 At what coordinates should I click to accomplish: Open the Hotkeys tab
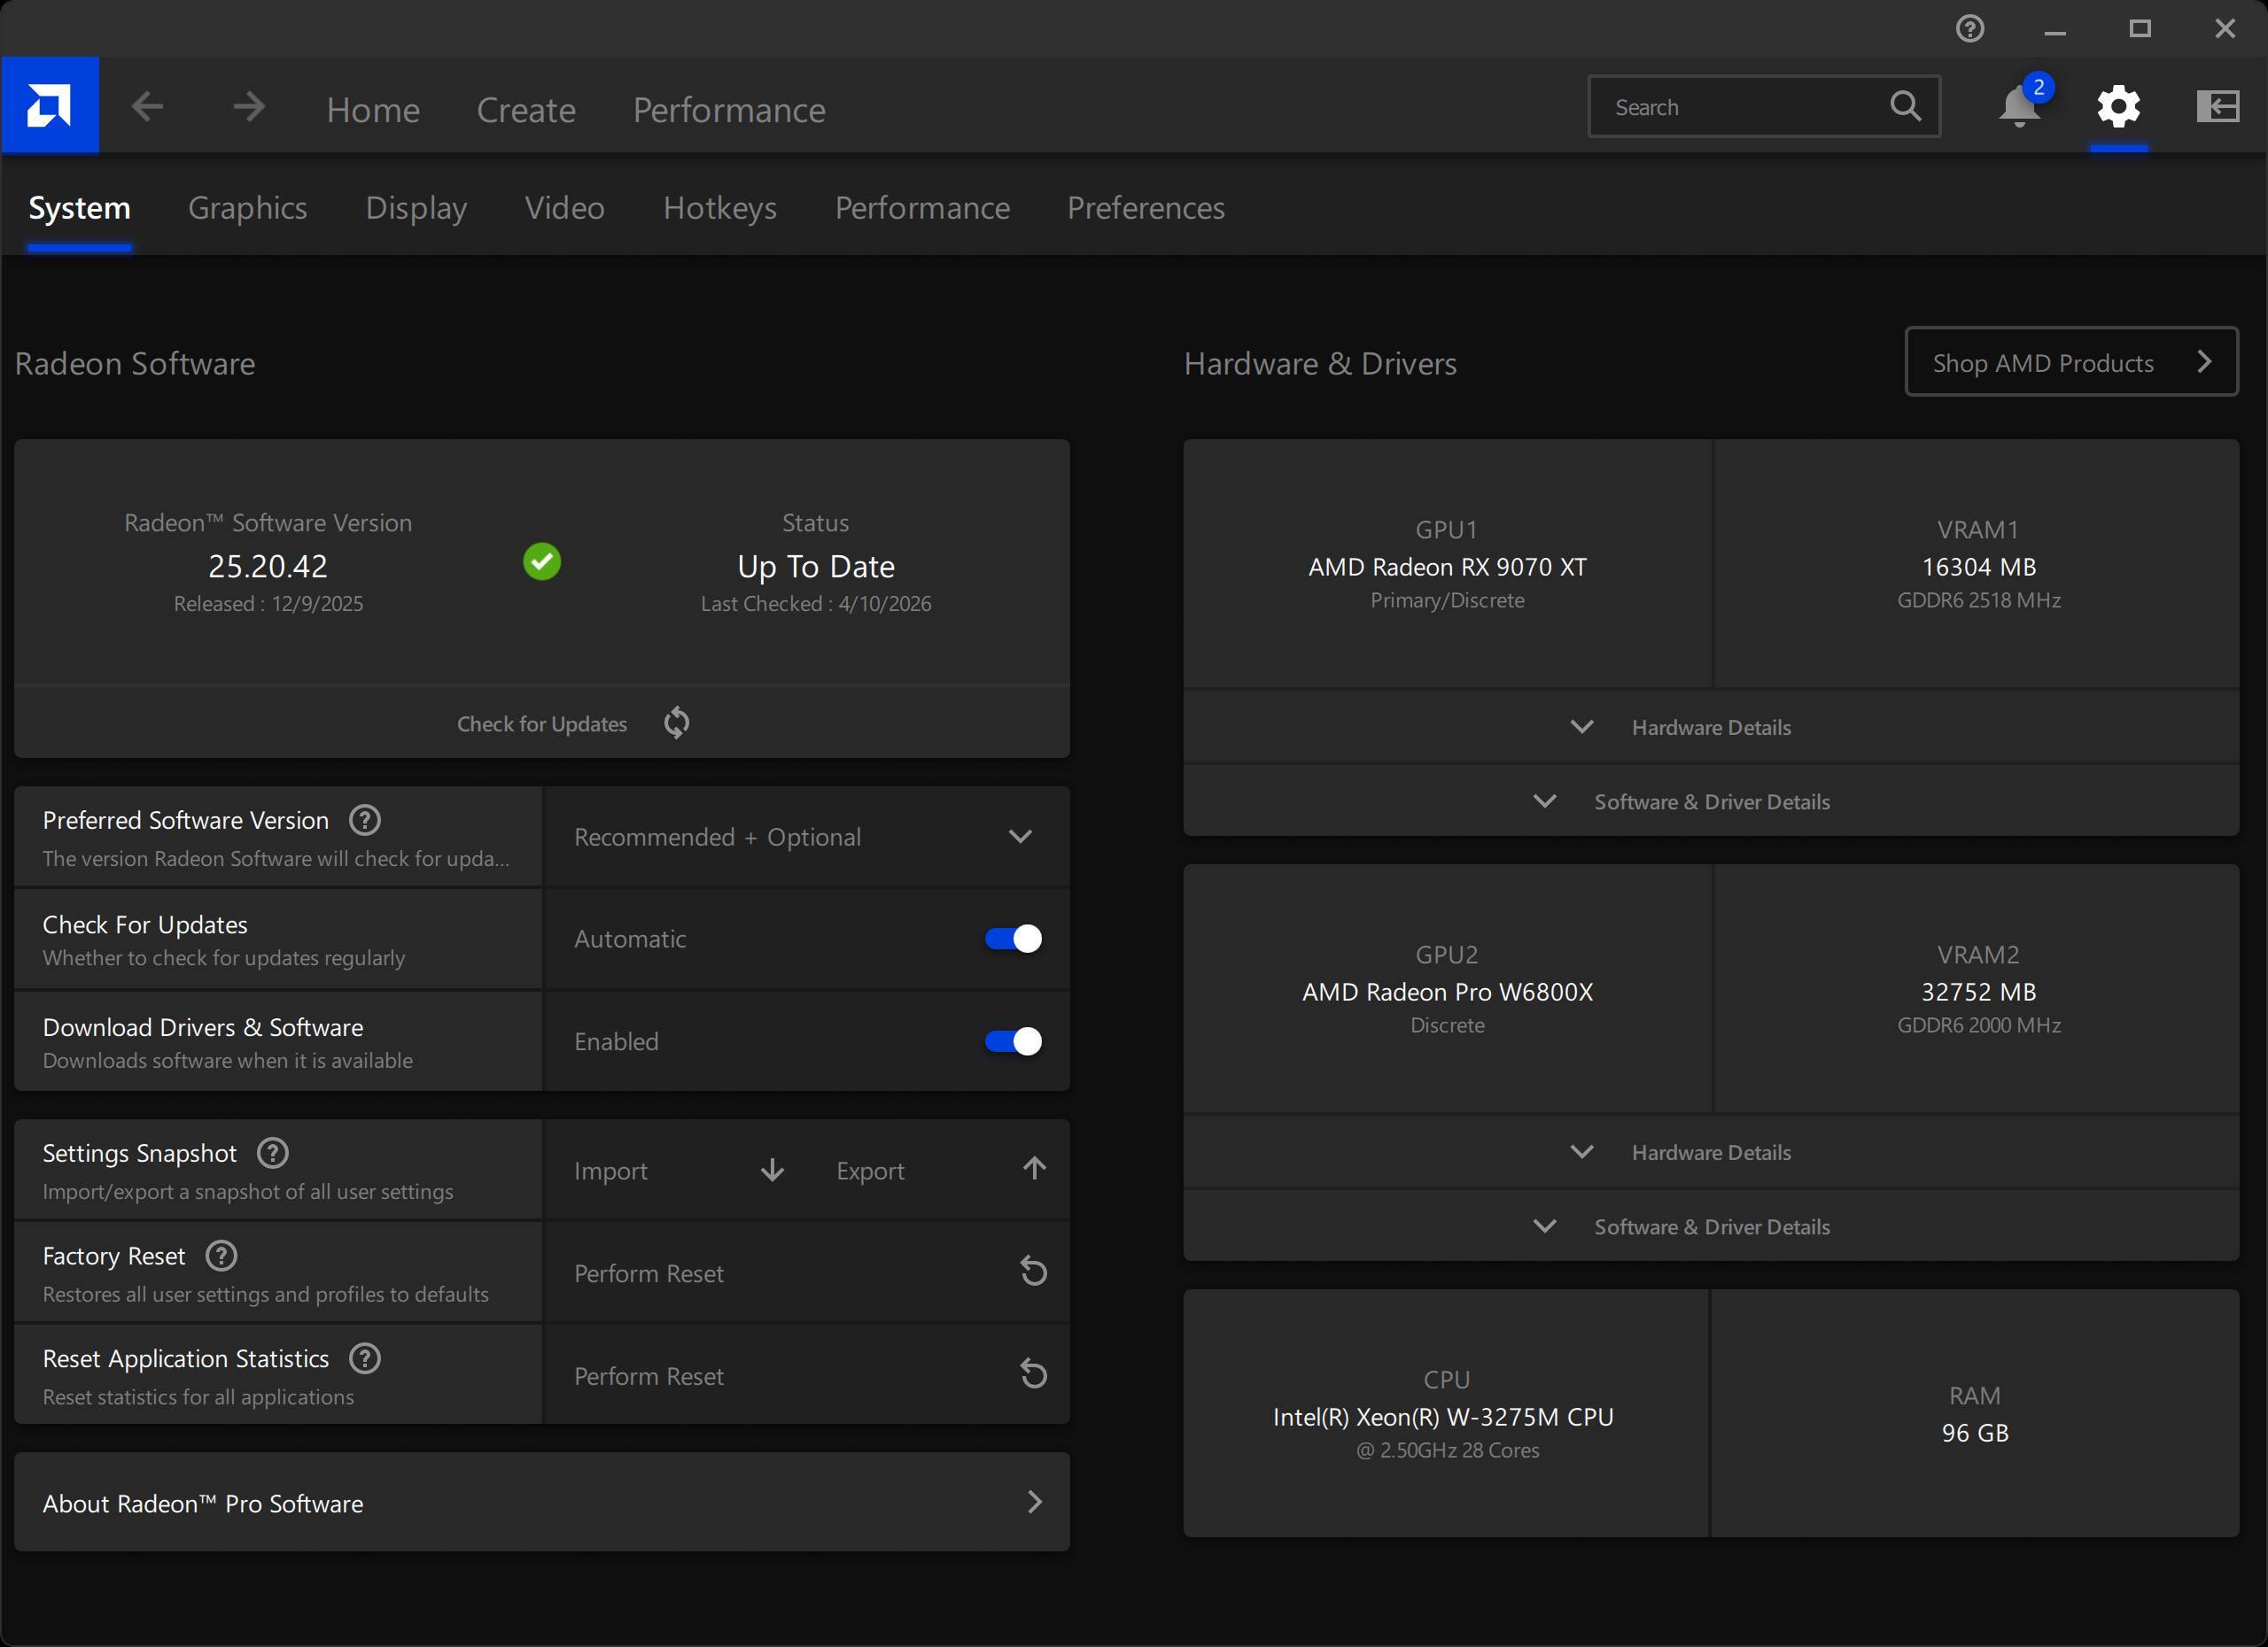pos(720,208)
